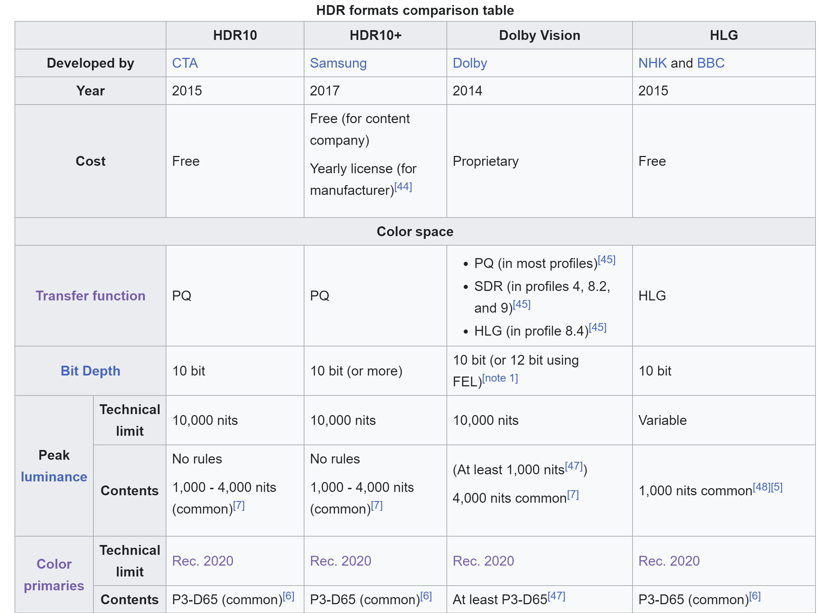Select the HLG column header

723,35
